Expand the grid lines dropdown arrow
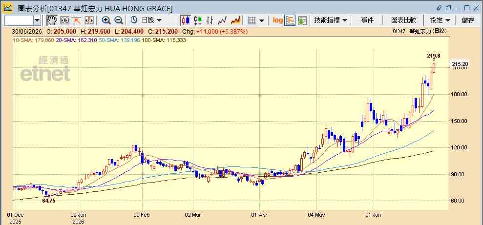The height and width of the screenshot is (225, 483). pyautogui.click(x=261, y=20)
